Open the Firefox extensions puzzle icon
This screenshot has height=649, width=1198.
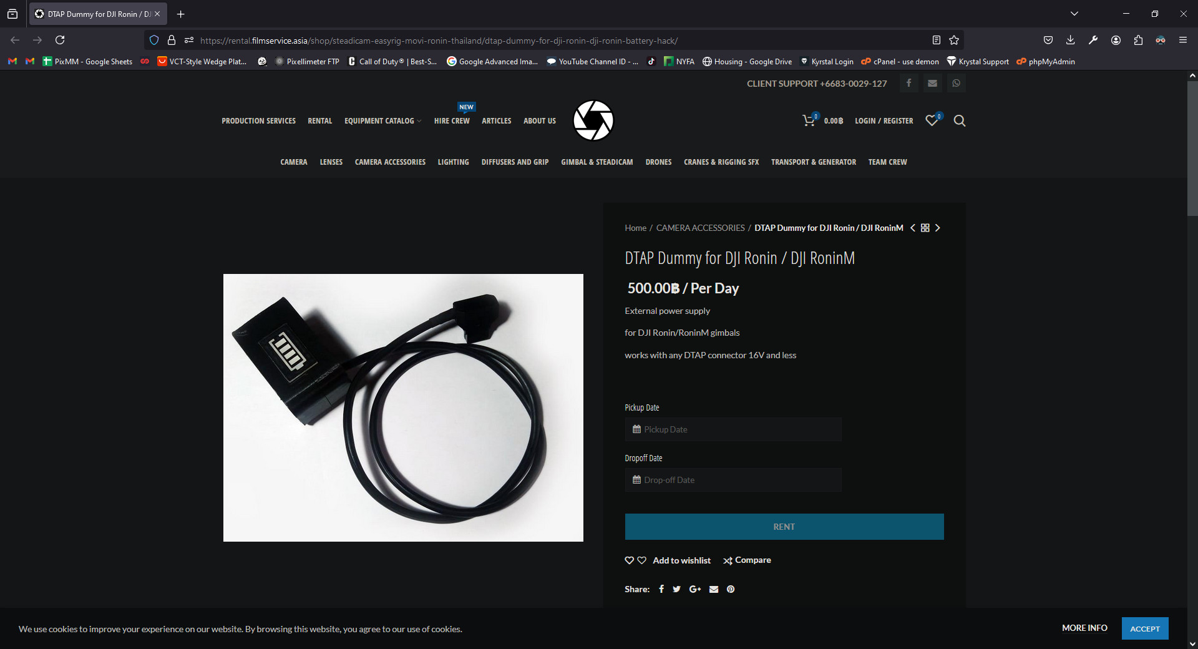[x=1138, y=40]
